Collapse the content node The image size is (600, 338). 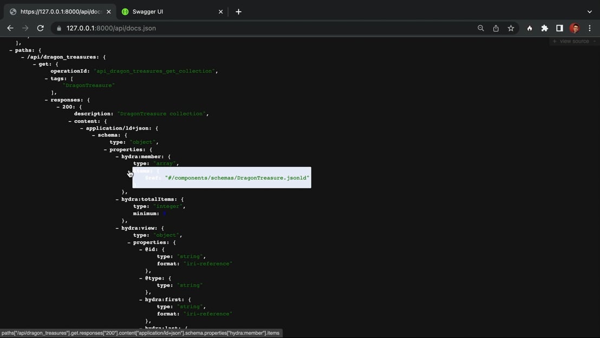coord(70,121)
